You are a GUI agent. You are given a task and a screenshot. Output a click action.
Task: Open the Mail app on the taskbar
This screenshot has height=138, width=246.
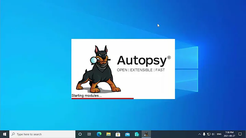(127, 134)
